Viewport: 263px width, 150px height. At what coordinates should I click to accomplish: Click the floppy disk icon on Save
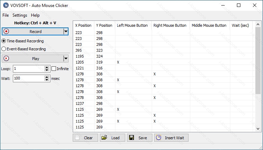coord(131,137)
